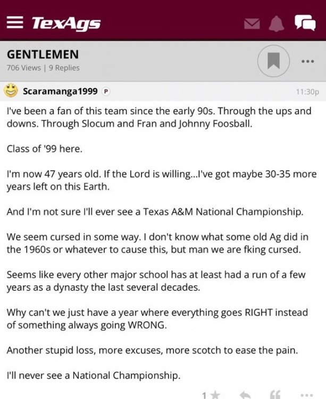
Task: Open forums chat bubbles icon
Action: [x=305, y=23]
